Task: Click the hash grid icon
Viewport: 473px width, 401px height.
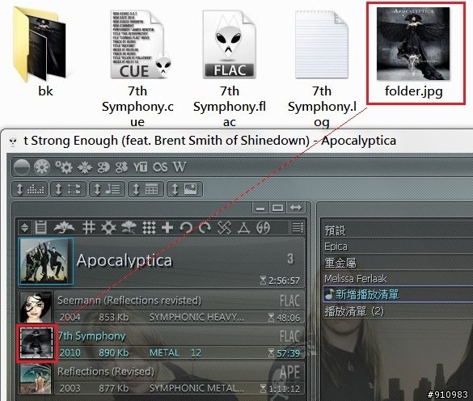Action: click(89, 228)
